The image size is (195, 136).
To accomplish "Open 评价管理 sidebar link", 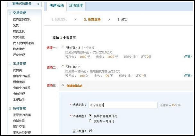I will (19, 55).
